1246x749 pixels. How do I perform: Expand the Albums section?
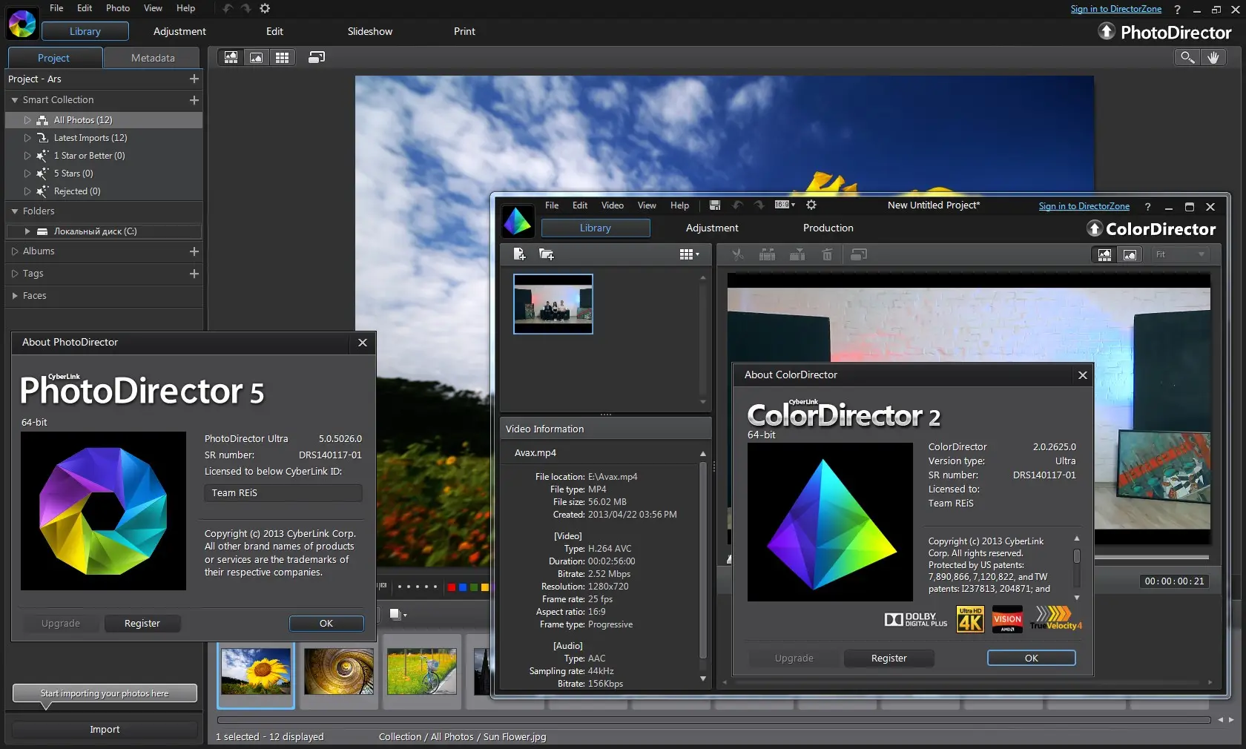coord(15,251)
